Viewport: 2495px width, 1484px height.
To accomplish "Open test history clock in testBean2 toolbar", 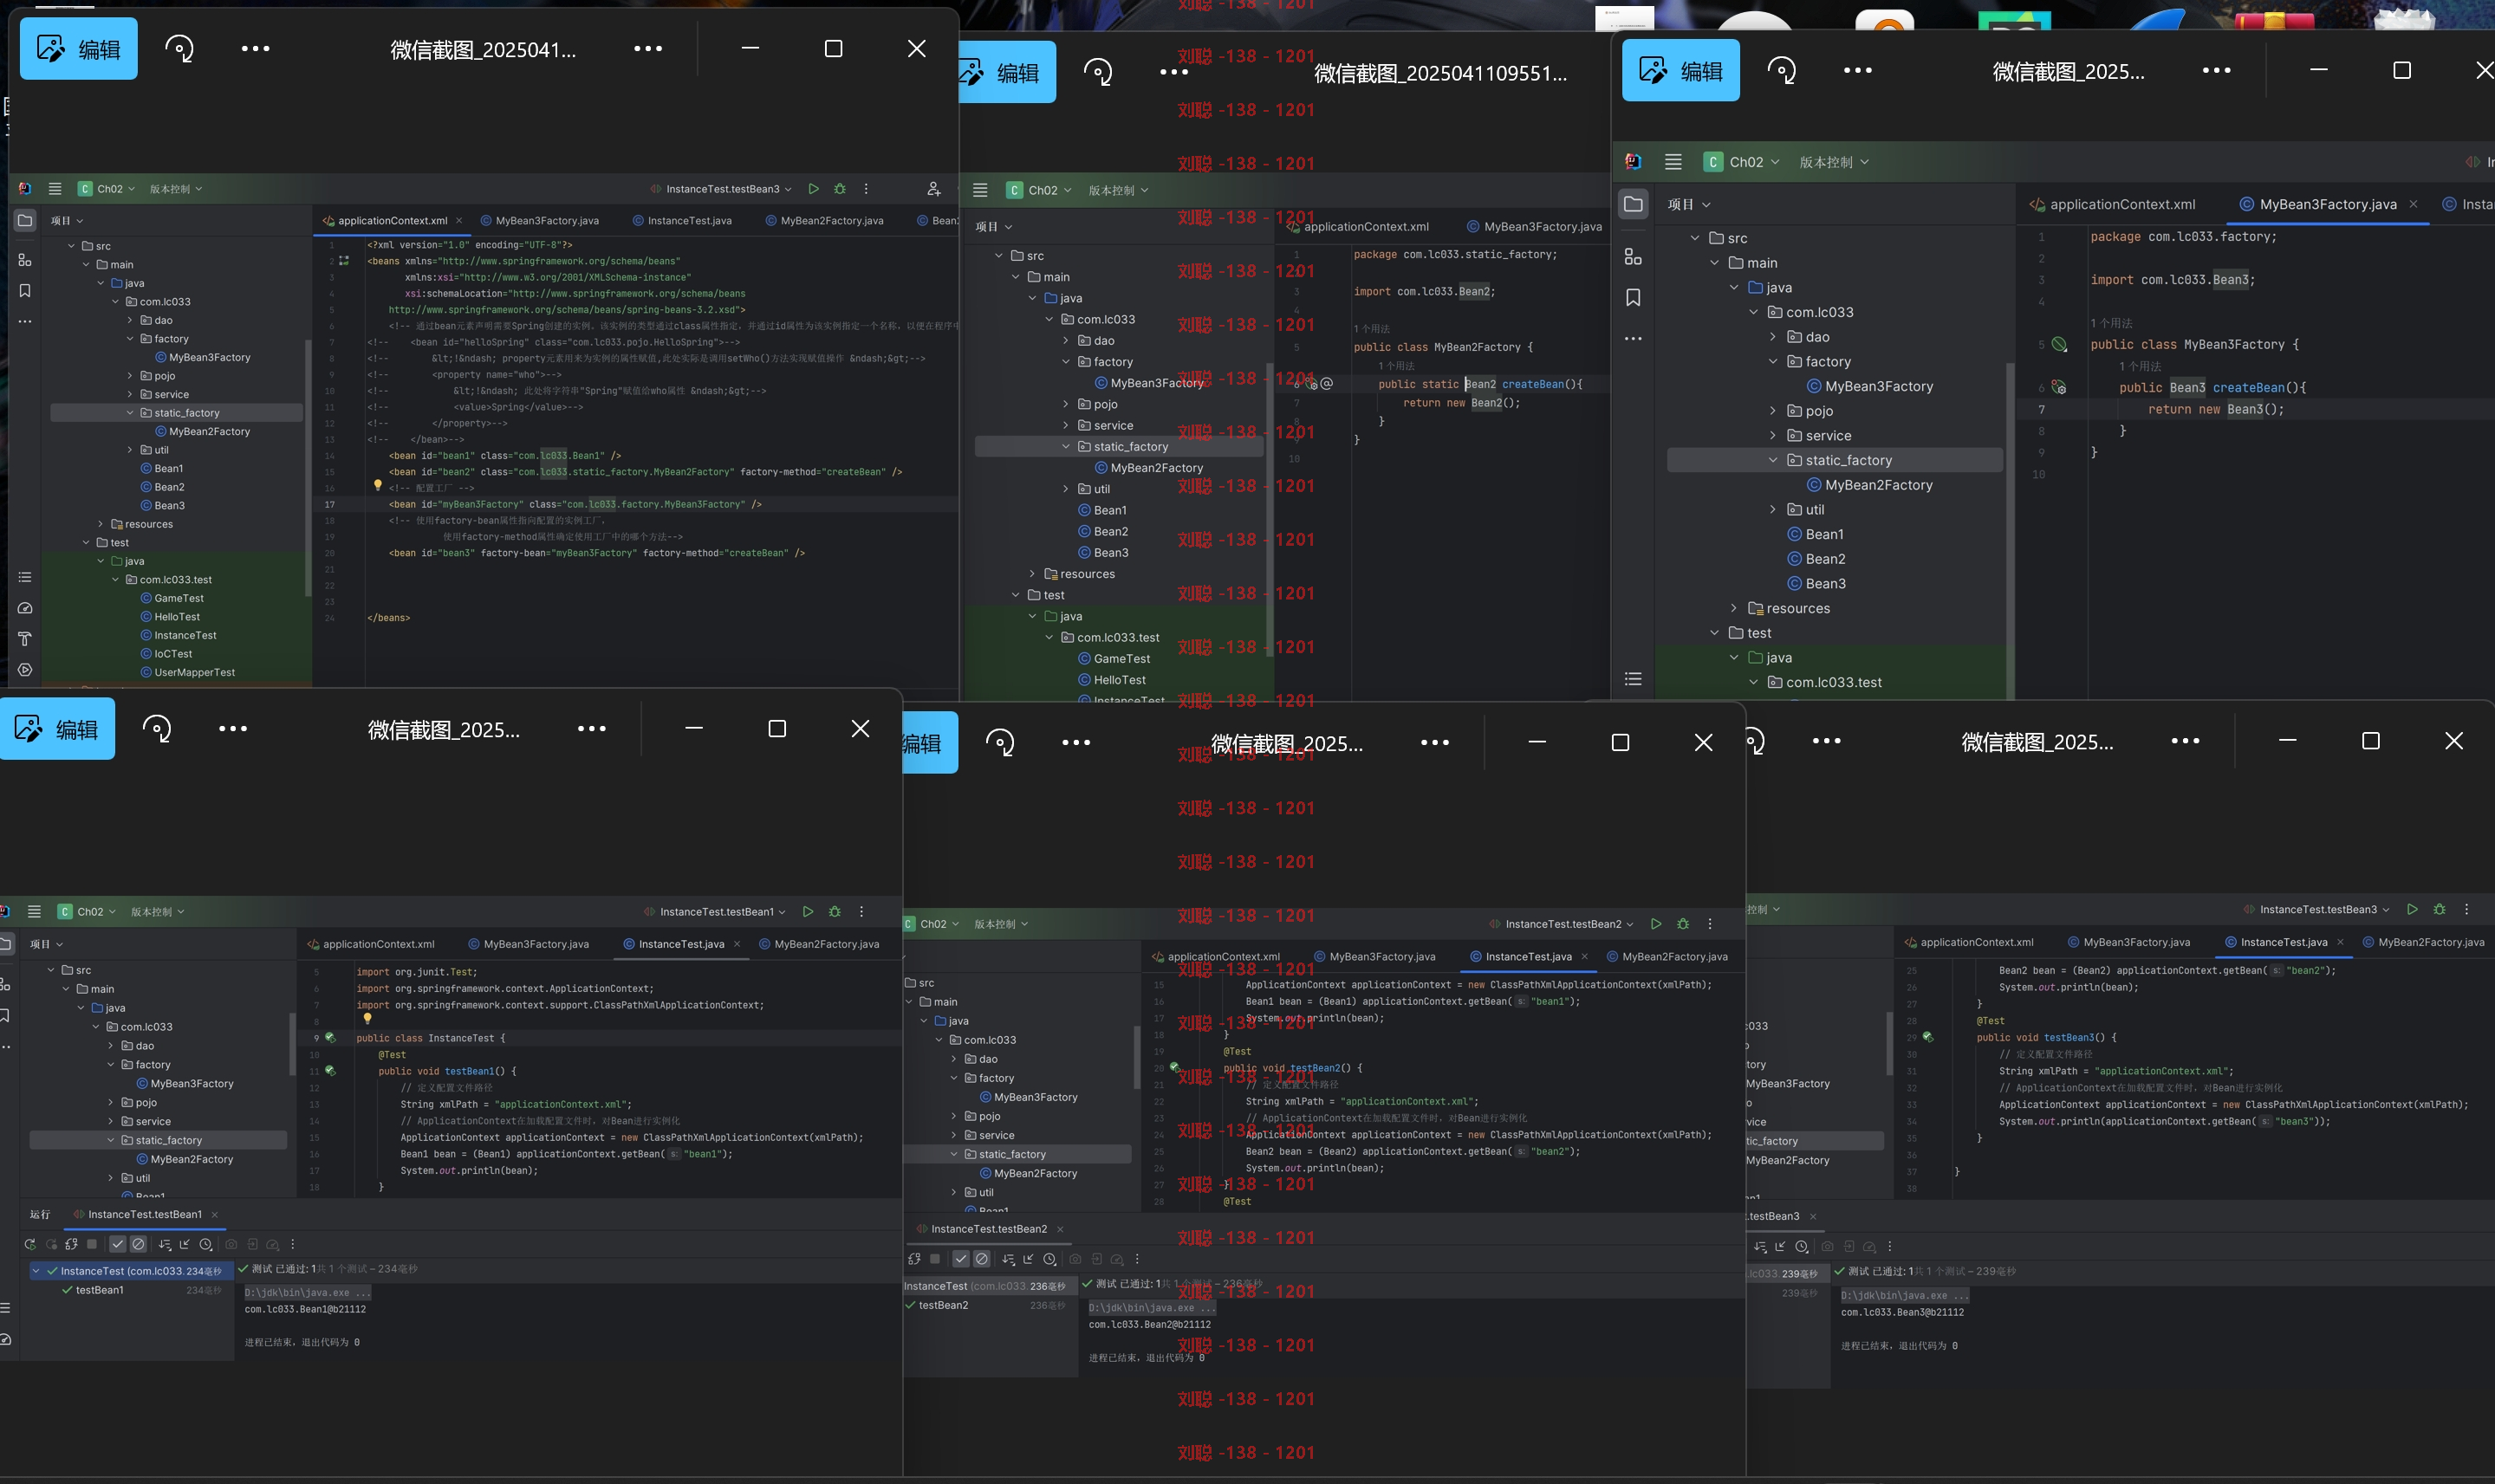I will (1049, 1259).
